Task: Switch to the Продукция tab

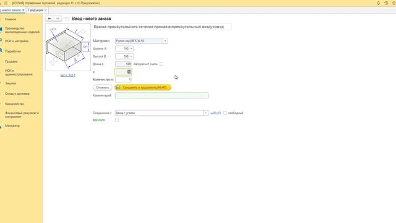Action: point(36,10)
